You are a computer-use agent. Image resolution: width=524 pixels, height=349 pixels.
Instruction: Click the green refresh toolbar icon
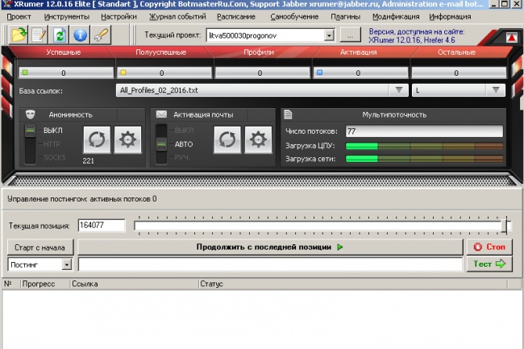(59, 35)
